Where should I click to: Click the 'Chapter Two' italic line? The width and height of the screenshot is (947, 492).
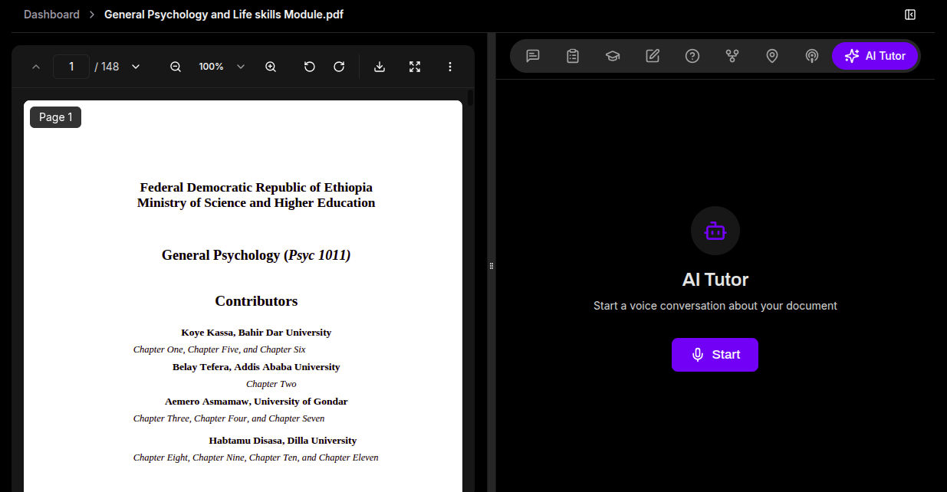[271, 384]
